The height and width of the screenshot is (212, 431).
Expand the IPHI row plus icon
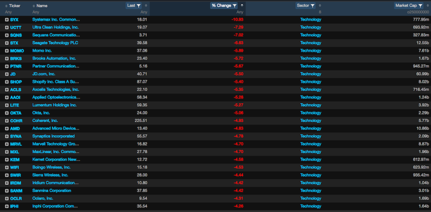coord(7,206)
